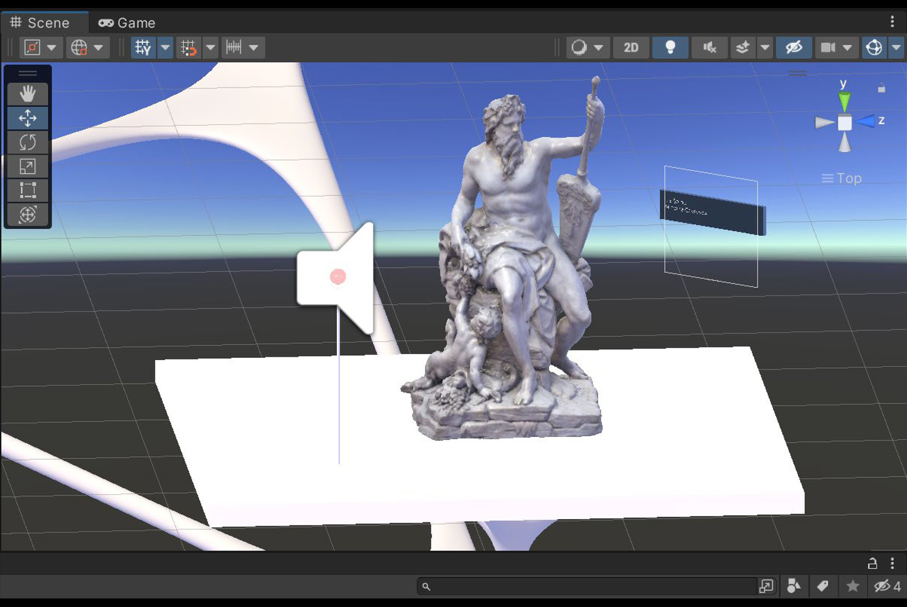
Task: Activate the Move tool
Action: click(28, 118)
